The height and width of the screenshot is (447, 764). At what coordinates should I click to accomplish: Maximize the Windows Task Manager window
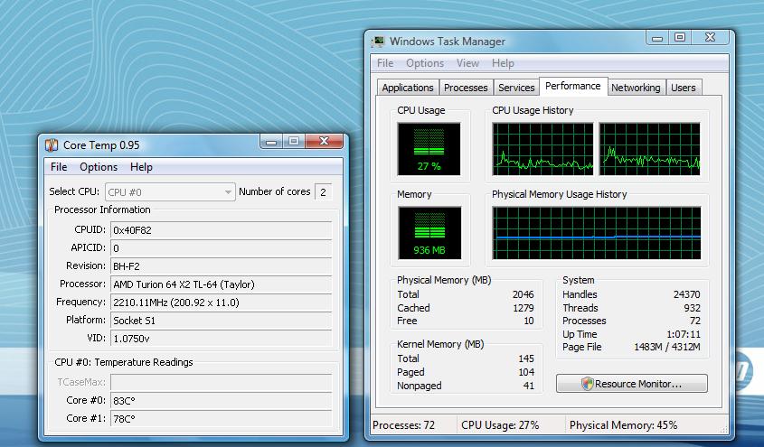tap(680, 37)
